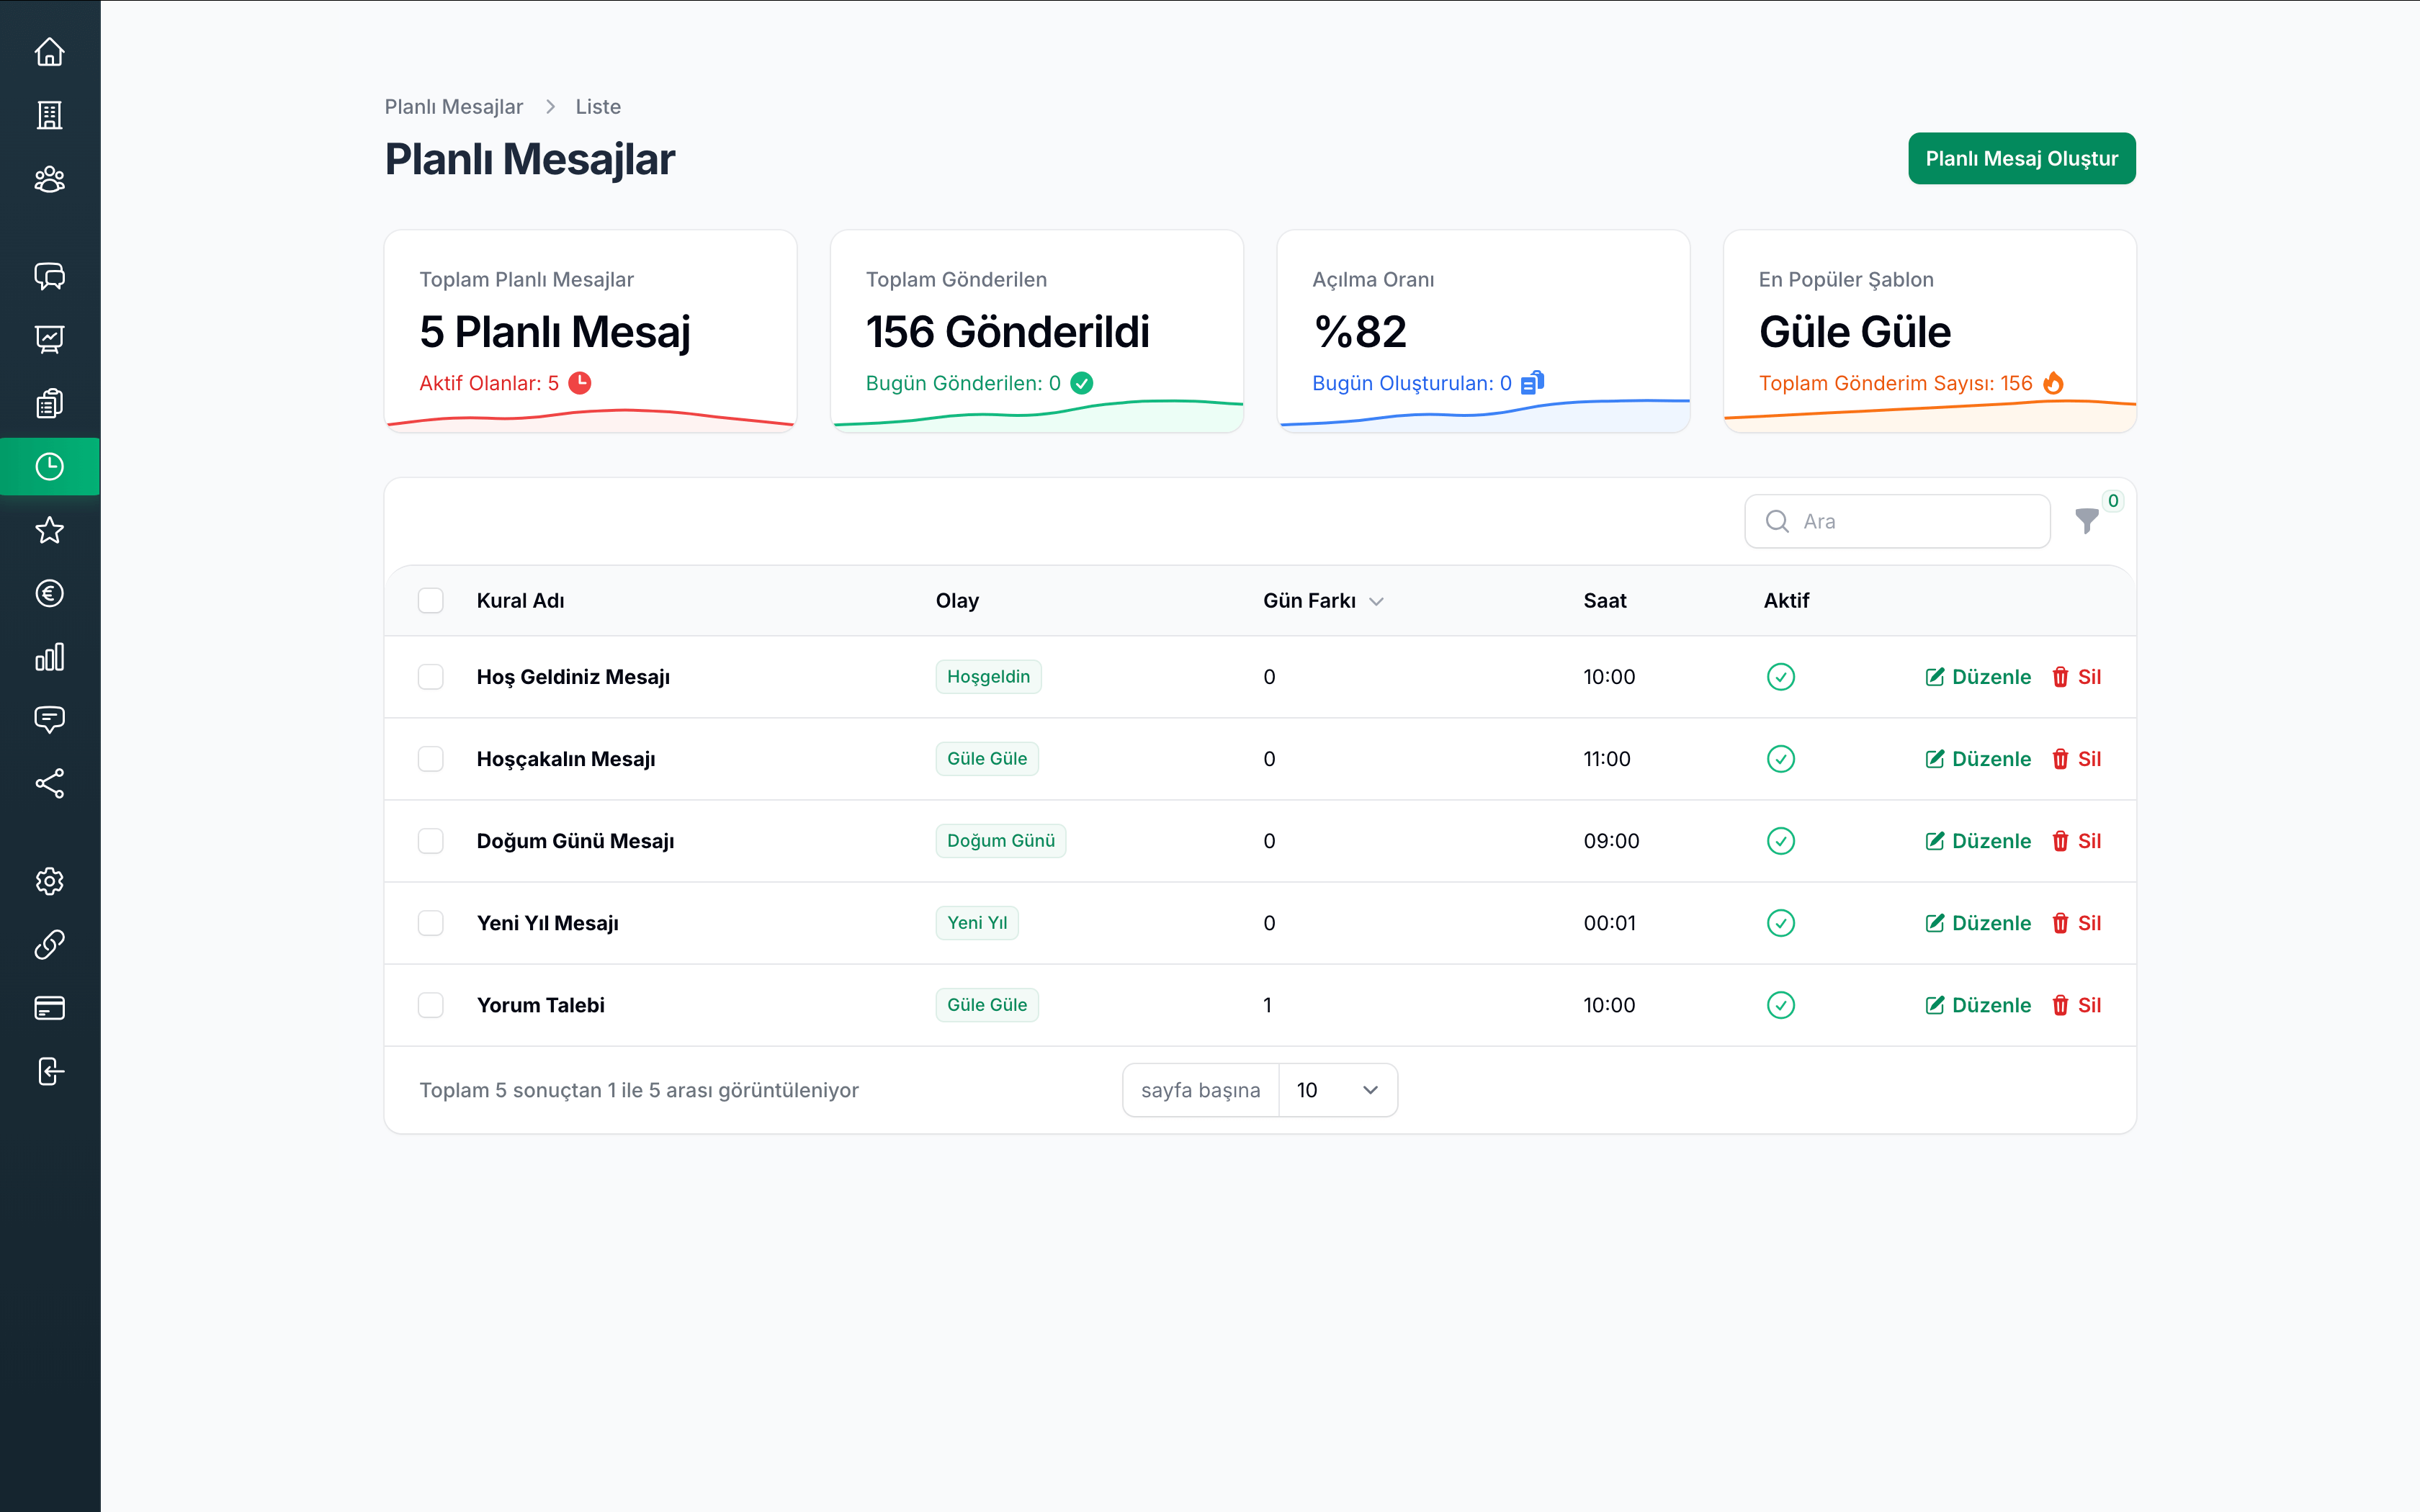Image resolution: width=2420 pixels, height=1512 pixels.
Task: Toggle the select-all checkbox in table header
Action: tap(431, 600)
